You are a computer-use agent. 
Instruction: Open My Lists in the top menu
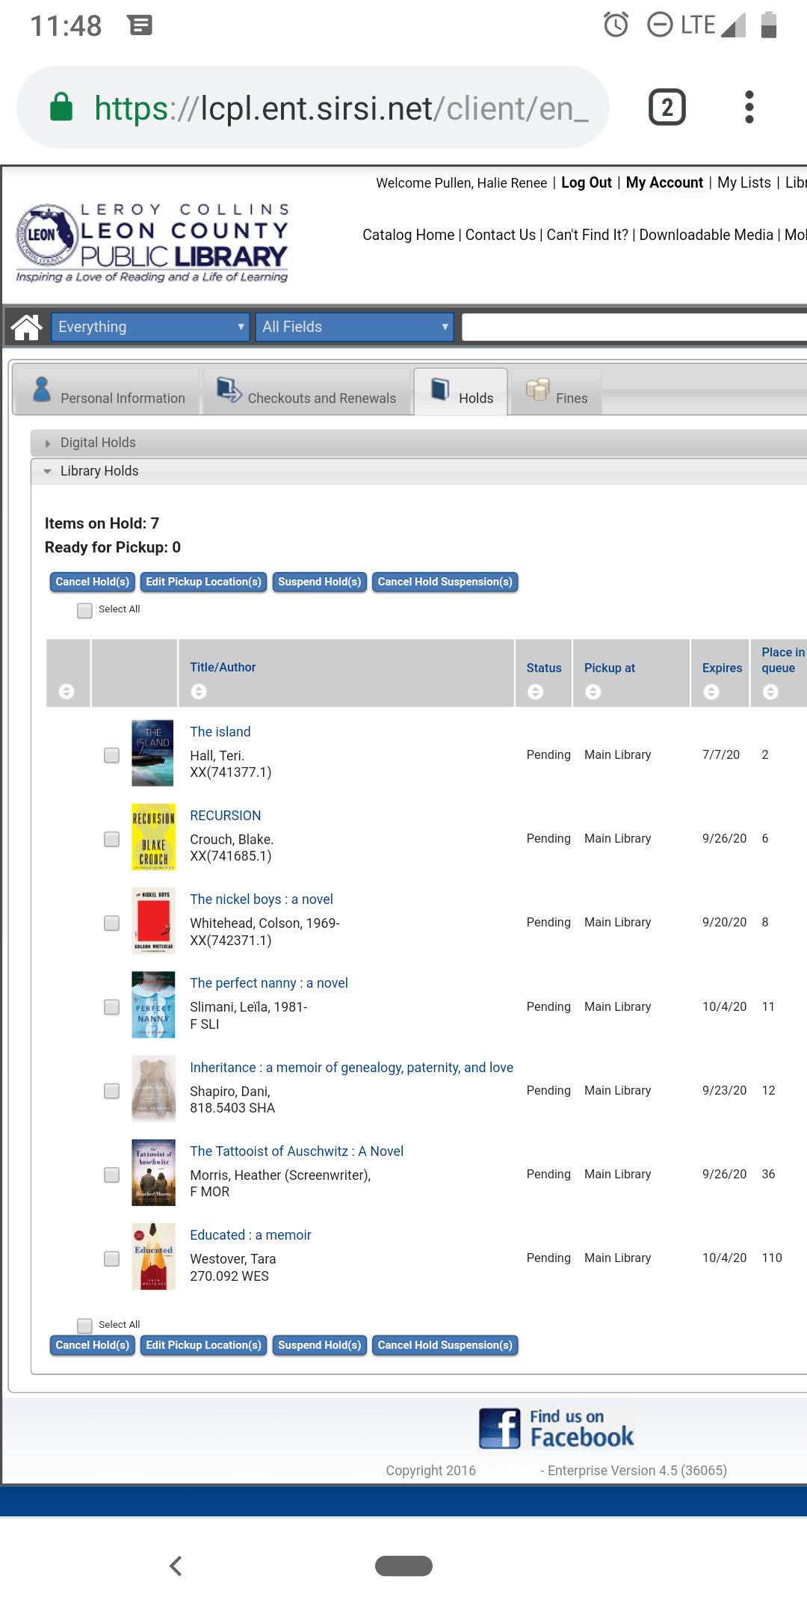tap(744, 182)
